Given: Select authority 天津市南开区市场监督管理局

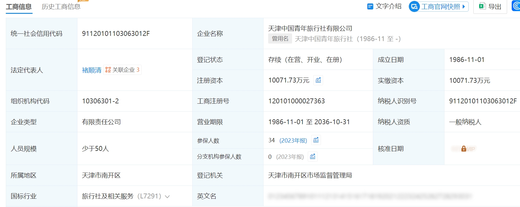Looking at the screenshot, I should [x=310, y=175].
